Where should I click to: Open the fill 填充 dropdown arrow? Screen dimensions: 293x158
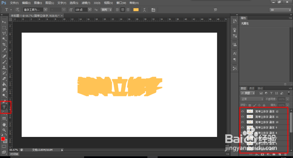coord(288,105)
